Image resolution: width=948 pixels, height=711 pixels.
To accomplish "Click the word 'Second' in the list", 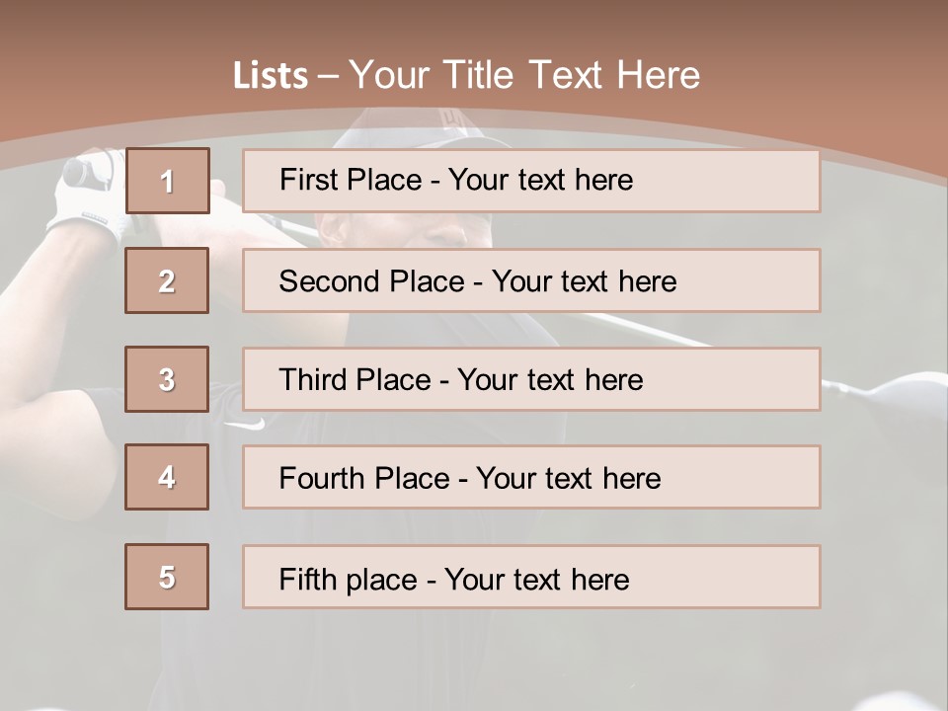I will coord(330,281).
